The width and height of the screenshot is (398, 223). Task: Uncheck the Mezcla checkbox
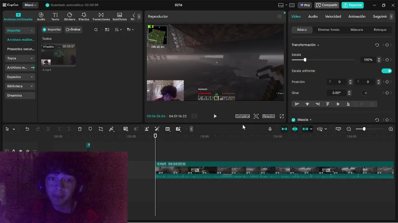[294, 120]
